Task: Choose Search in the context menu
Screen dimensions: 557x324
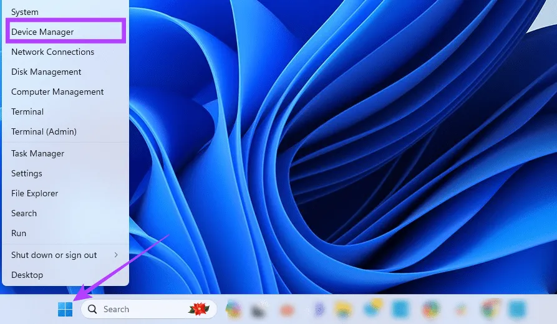Action: (24, 213)
